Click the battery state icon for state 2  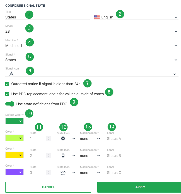[63, 155]
